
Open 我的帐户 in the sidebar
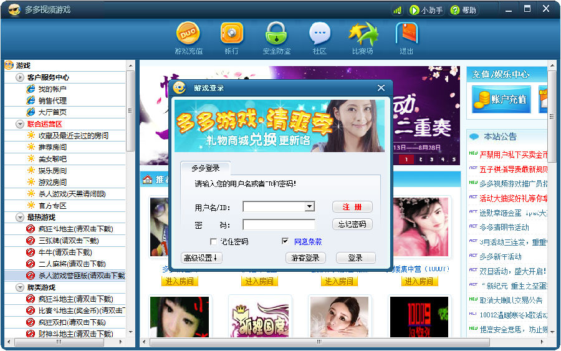coord(52,89)
